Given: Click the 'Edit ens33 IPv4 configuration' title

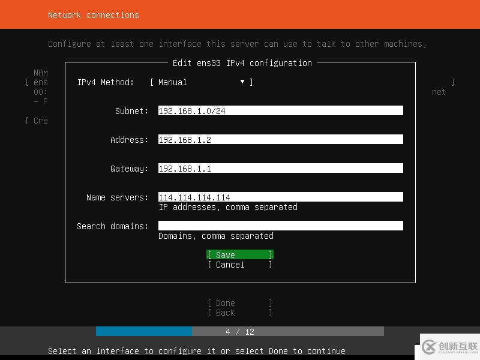Looking at the screenshot, I should 242,63.
